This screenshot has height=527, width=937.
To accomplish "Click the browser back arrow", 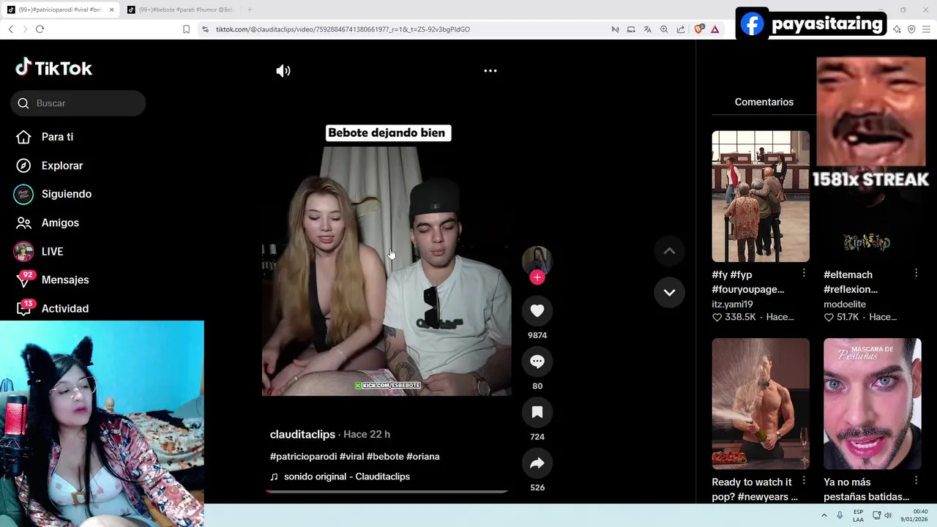I will point(10,29).
